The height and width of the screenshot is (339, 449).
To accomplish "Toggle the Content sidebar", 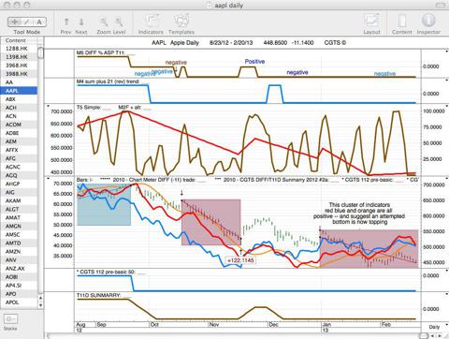I will [x=402, y=22].
